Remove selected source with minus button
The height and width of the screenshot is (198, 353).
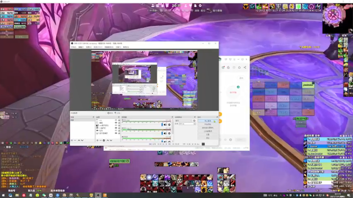point(101,140)
